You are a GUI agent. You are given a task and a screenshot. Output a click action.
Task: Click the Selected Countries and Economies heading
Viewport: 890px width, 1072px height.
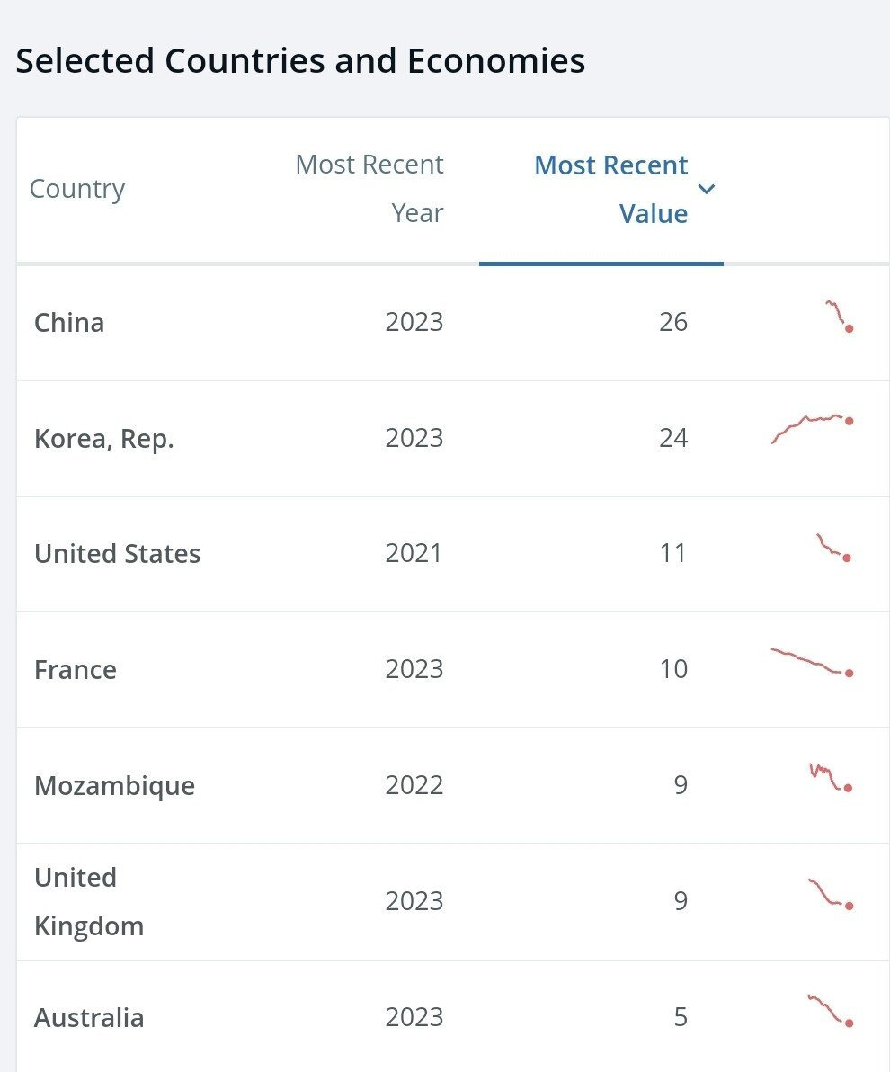[300, 61]
